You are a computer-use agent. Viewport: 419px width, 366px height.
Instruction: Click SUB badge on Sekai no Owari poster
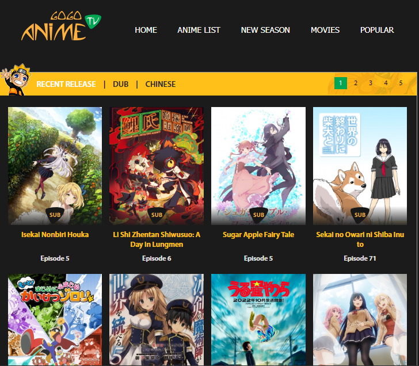(x=360, y=215)
